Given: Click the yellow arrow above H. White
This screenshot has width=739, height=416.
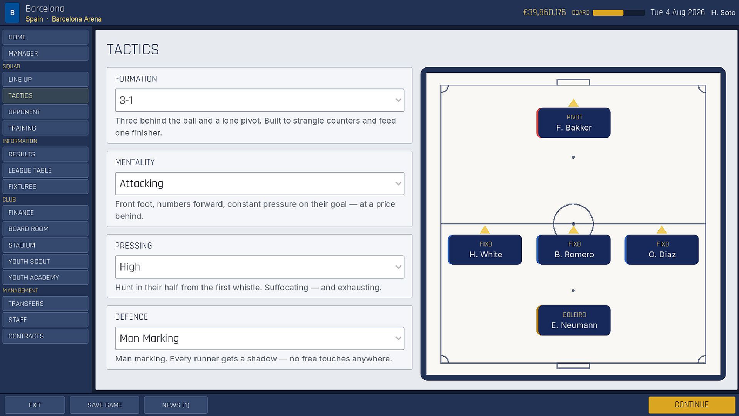Looking at the screenshot, I should coord(484,230).
